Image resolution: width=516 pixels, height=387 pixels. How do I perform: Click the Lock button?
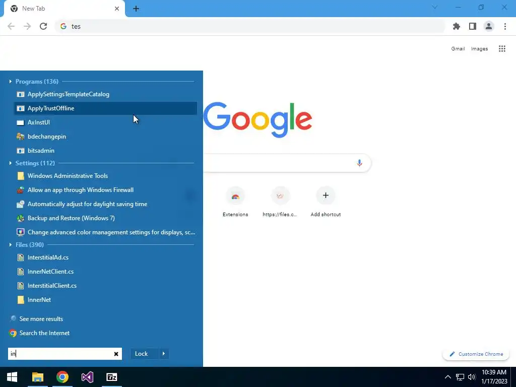tap(144, 354)
